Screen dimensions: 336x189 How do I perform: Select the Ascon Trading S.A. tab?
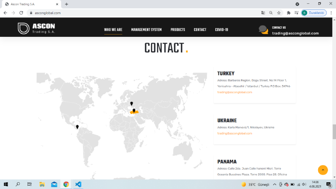tap(31, 4)
